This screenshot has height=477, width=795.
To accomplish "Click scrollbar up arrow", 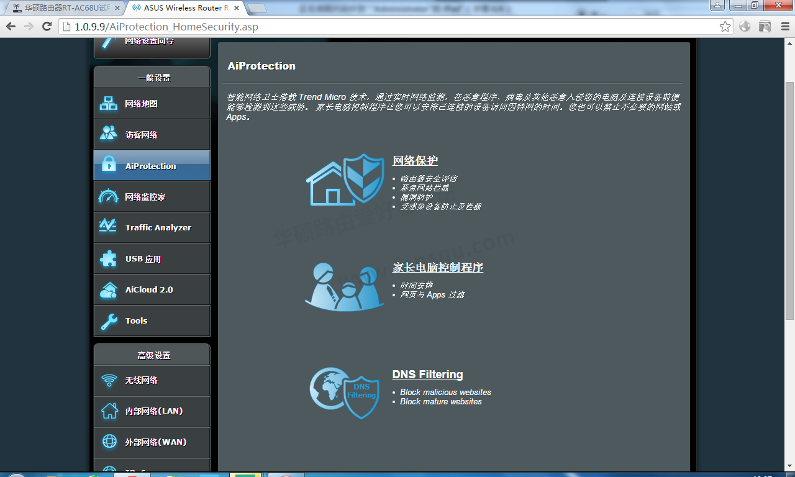I will [x=789, y=43].
